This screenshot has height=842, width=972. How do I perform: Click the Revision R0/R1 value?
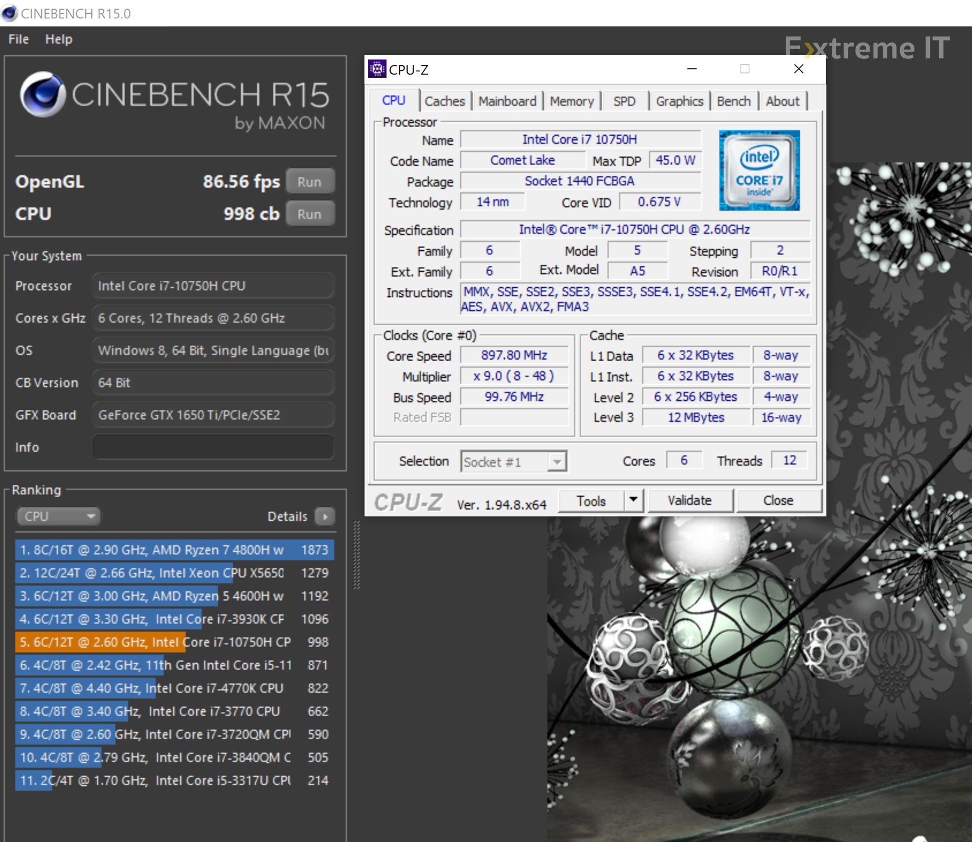point(780,271)
